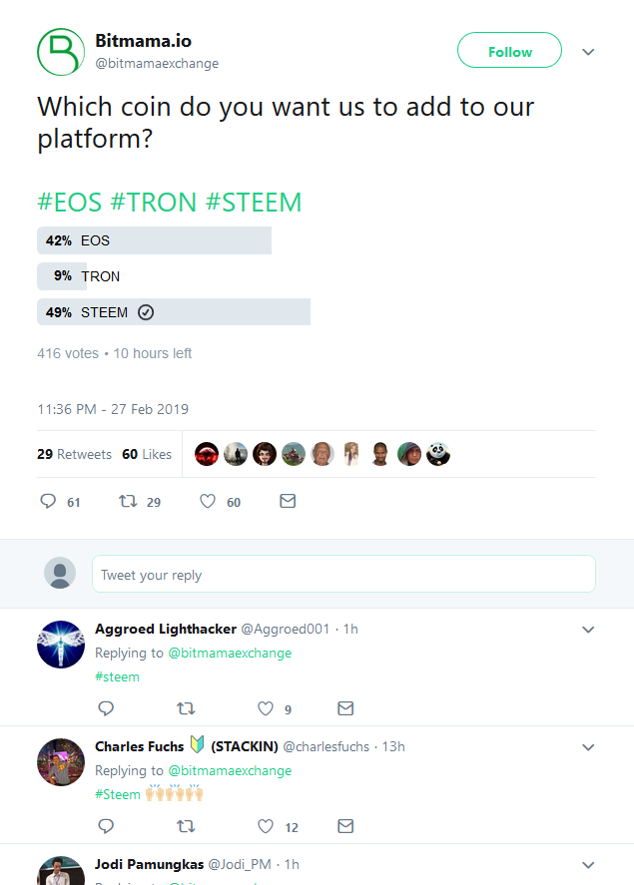
Task: Send Charles Fuchs's reply via direct message
Action: 345,826
